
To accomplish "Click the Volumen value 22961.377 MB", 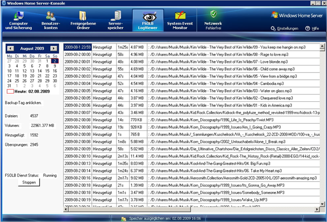I will [42, 125].
